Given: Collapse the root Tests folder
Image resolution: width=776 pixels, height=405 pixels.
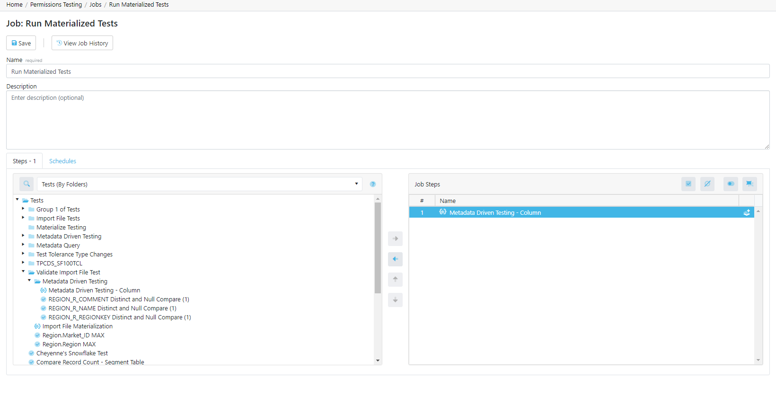Looking at the screenshot, I should pos(18,200).
